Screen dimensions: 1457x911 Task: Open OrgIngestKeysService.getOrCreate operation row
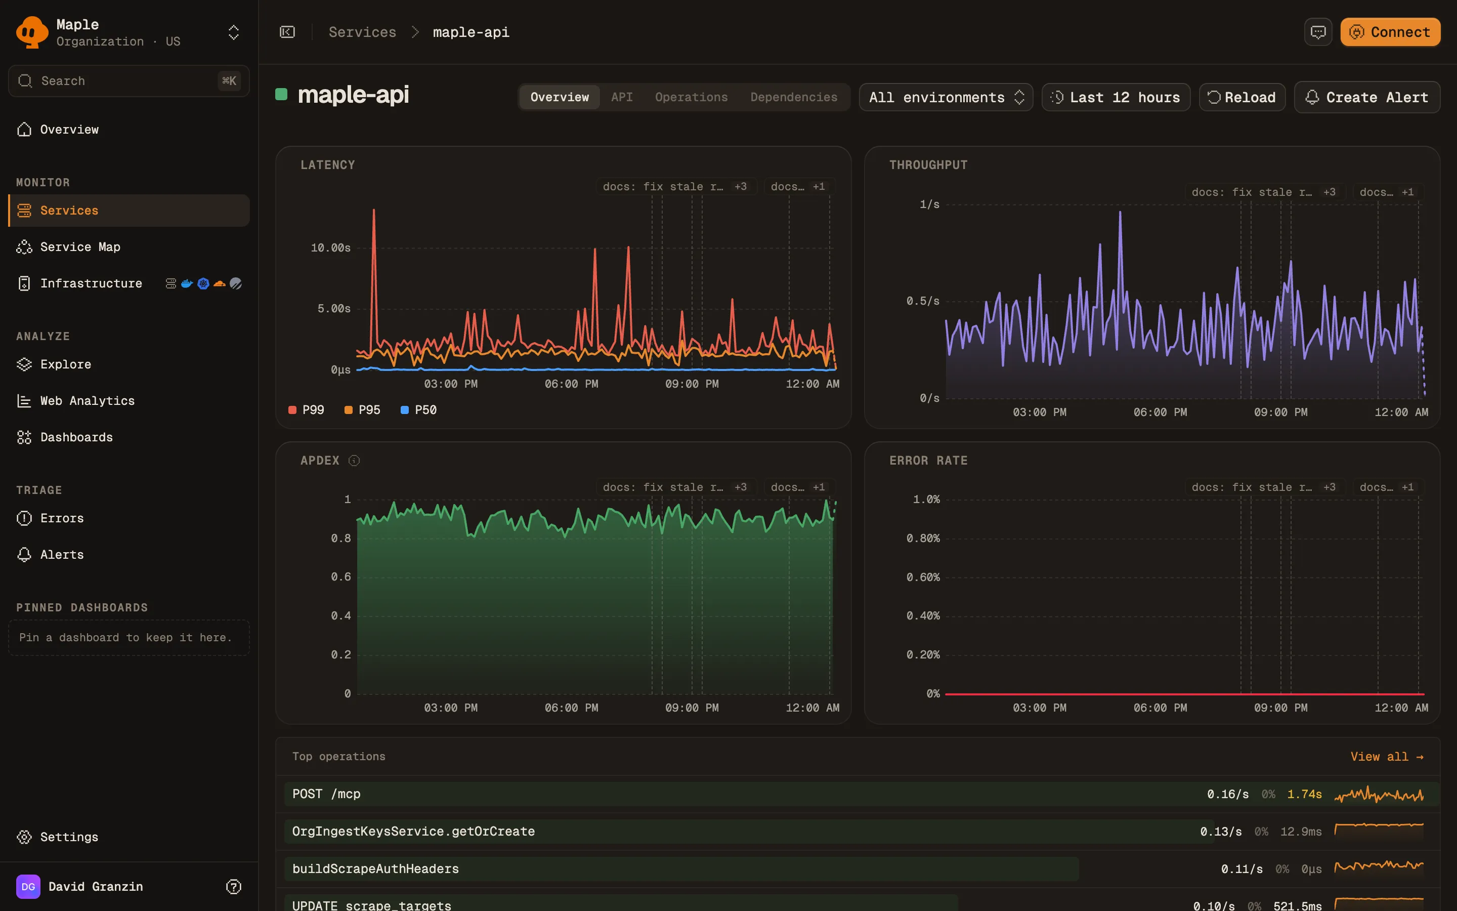pos(858,832)
